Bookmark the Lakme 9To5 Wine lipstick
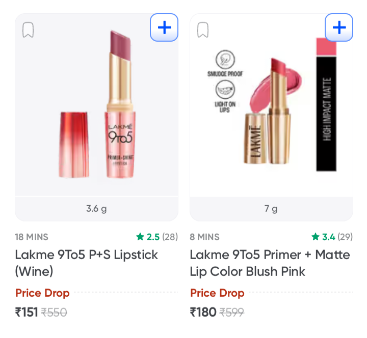Viewport: 367px width, 338px height. [x=28, y=30]
